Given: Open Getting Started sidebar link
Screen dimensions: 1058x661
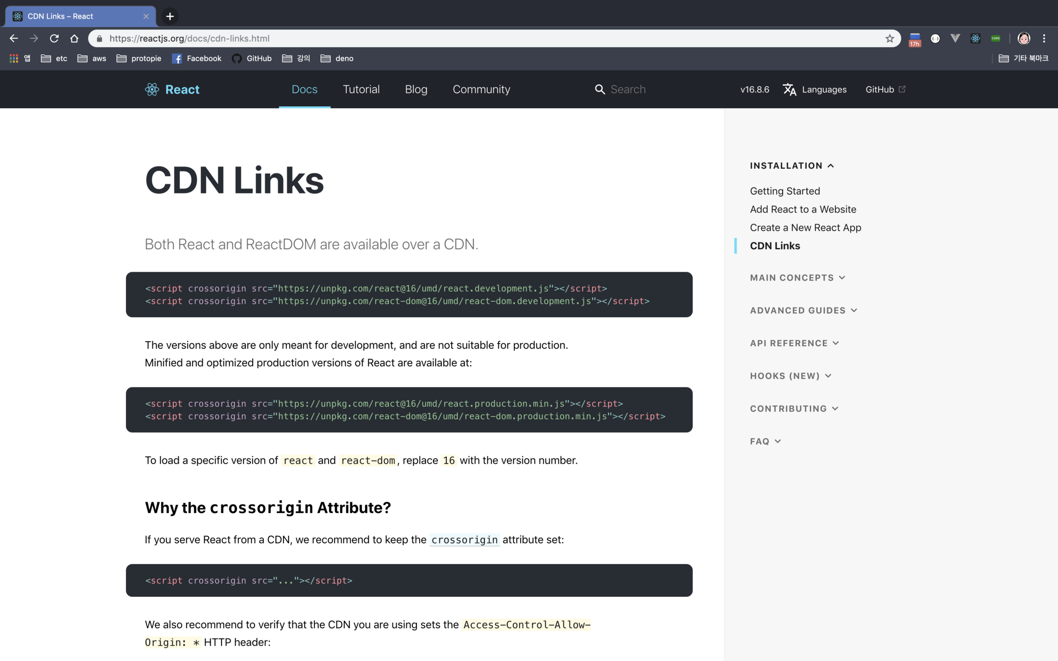Looking at the screenshot, I should (785, 191).
